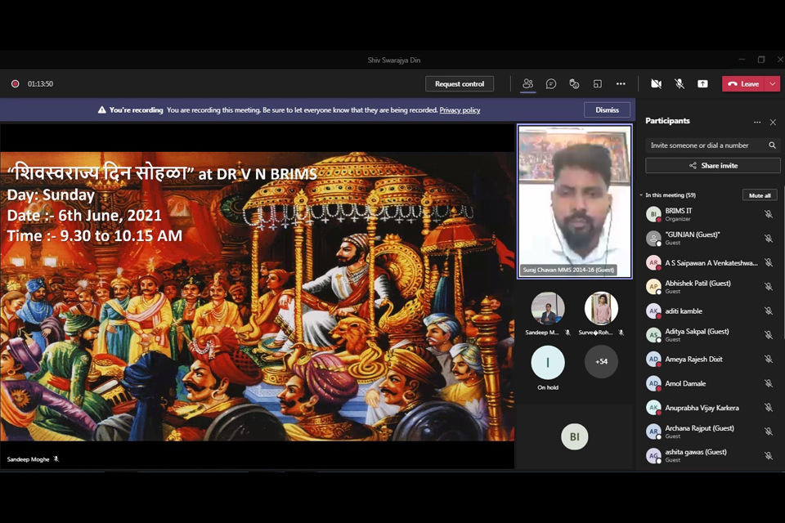Toggle the camera on or off
The image size is (785, 523).
(x=656, y=83)
